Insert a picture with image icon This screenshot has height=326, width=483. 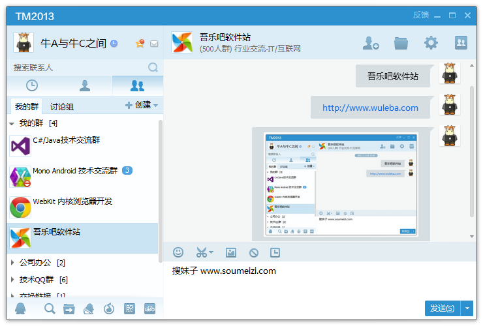(x=230, y=253)
